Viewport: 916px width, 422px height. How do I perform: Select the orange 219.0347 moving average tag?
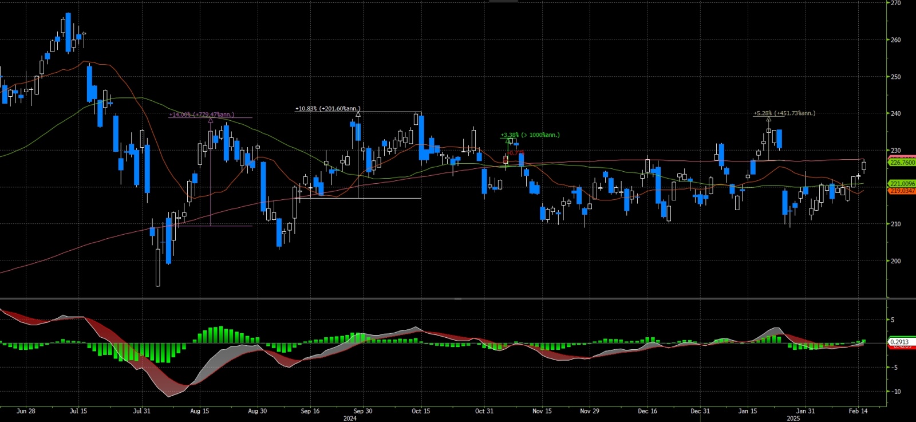click(902, 191)
